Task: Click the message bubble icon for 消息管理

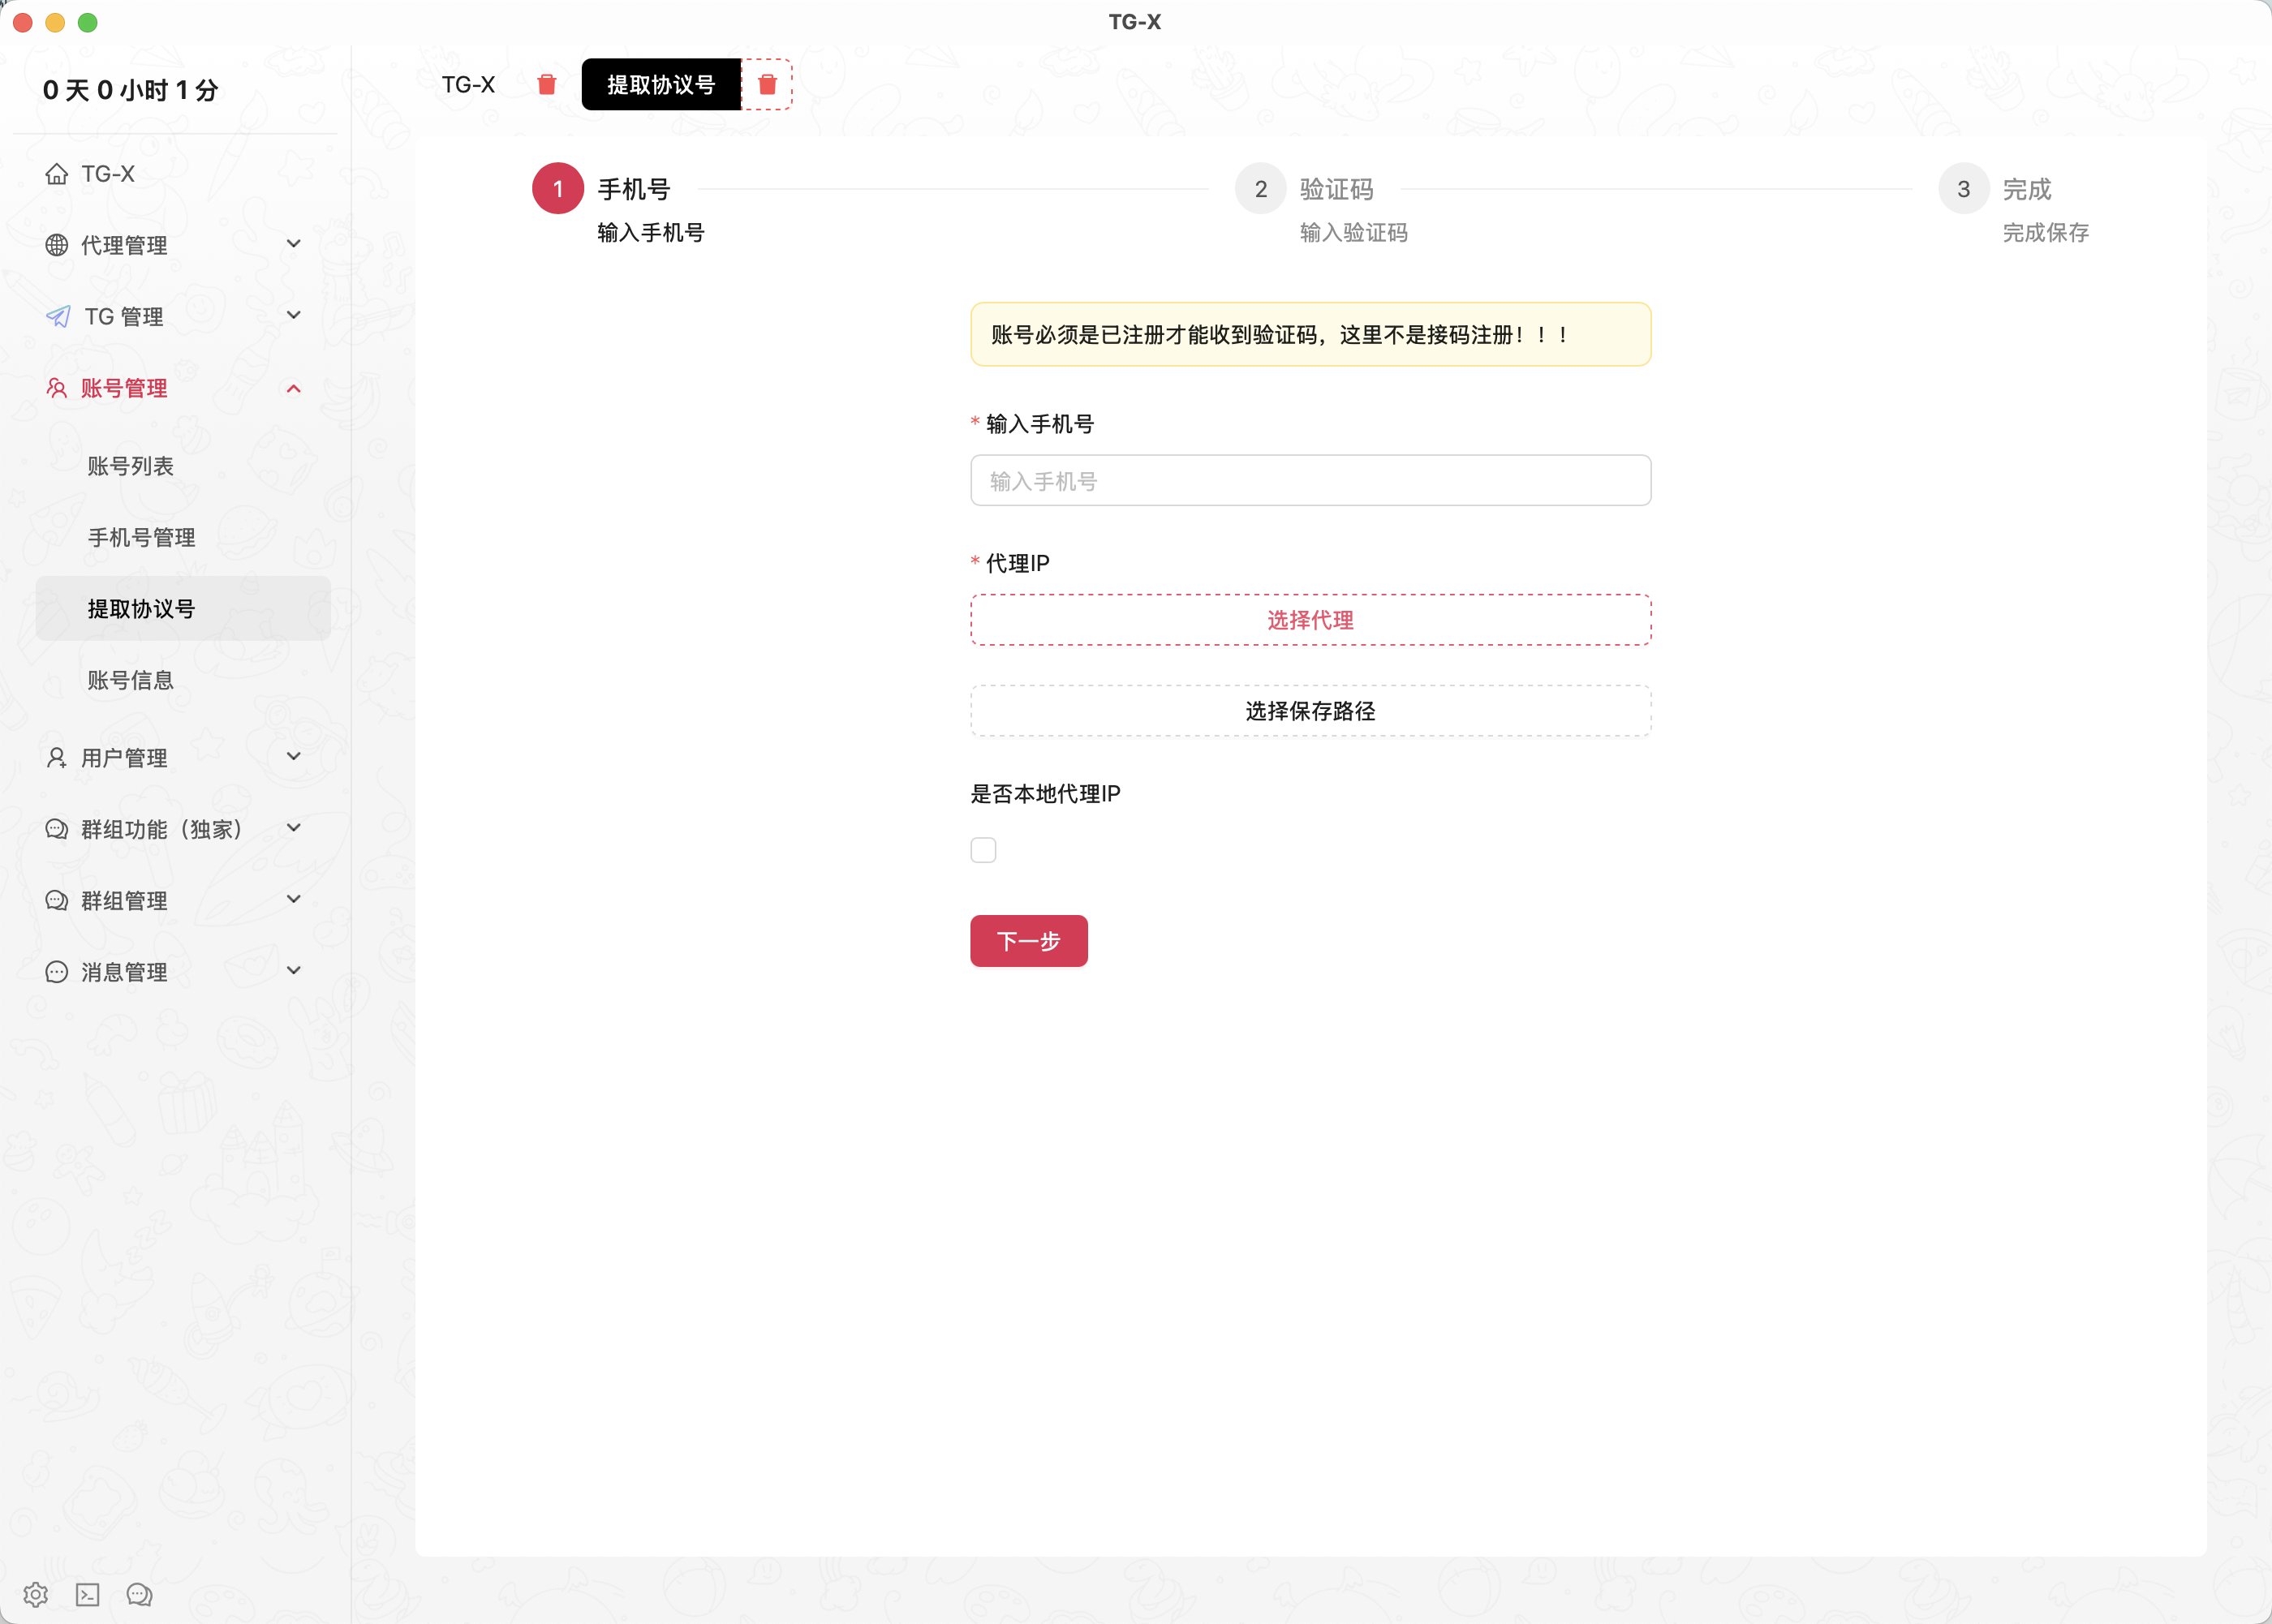Action: coord(57,972)
